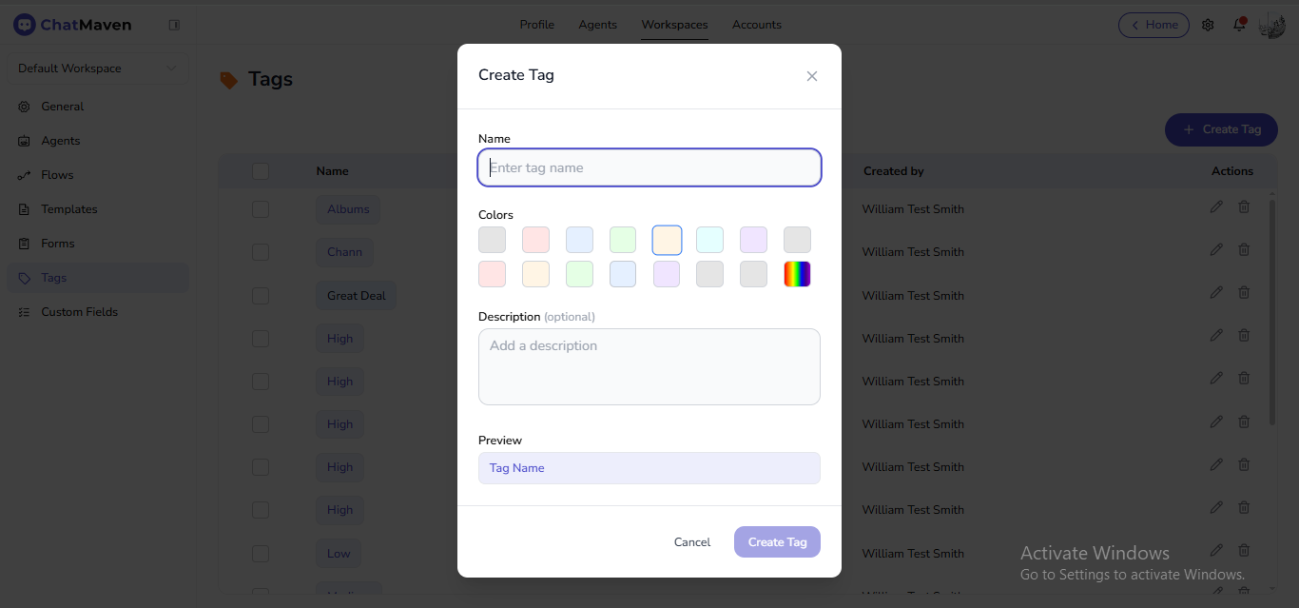
Task: Open the notification bell
Action: tap(1239, 25)
